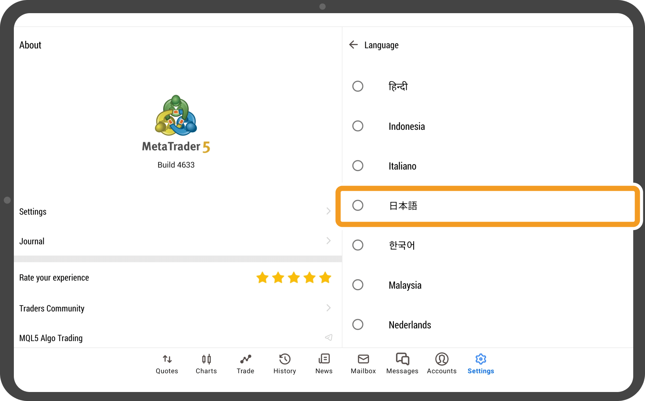
Task: Open the Accounts profile icon
Action: (x=442, y=359)
